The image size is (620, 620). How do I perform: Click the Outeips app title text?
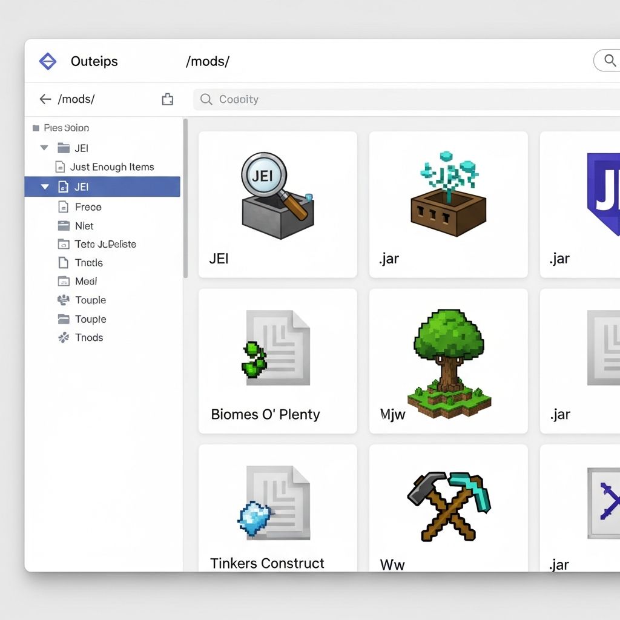point(94,61)
